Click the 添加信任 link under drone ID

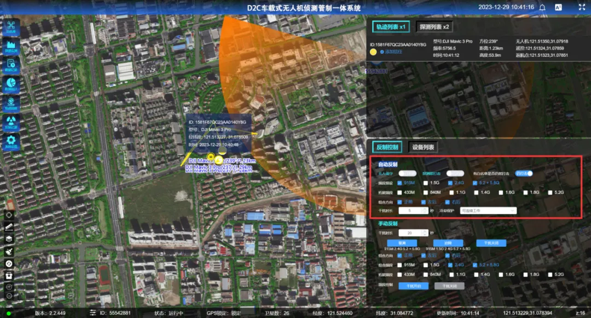tap(391, 52)
